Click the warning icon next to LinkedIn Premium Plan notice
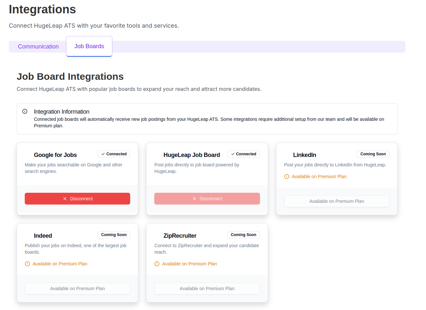 (x=286, y=176)
